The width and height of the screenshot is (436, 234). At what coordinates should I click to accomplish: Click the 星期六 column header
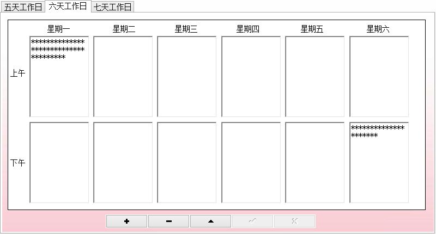(378, 29)
